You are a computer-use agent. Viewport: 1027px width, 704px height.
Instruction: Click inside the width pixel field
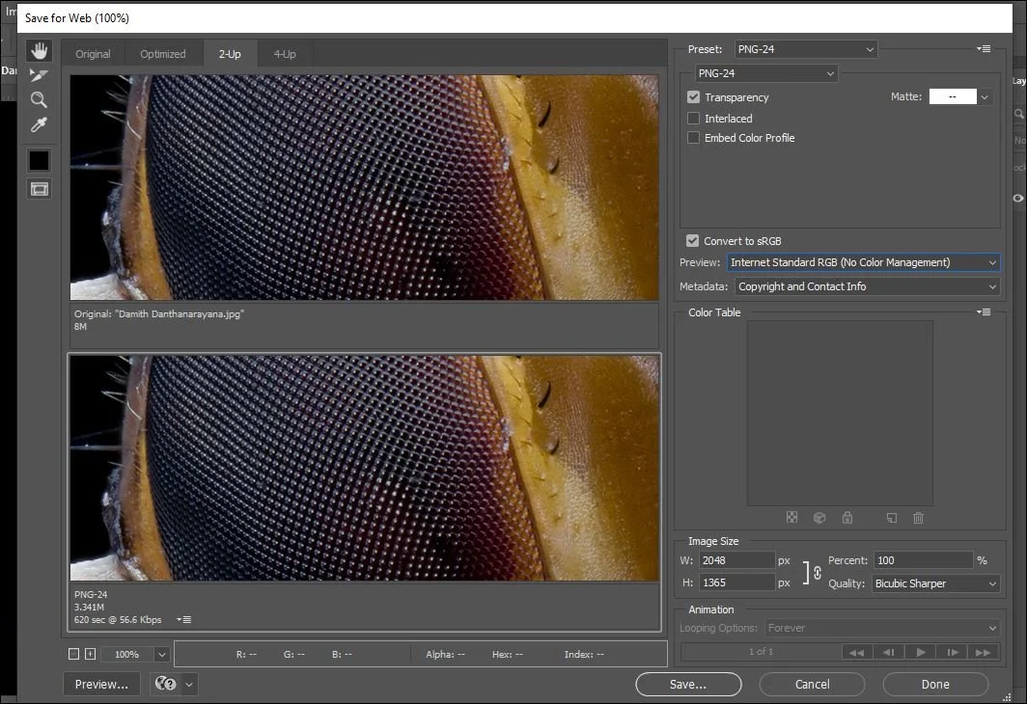point(736,559)
